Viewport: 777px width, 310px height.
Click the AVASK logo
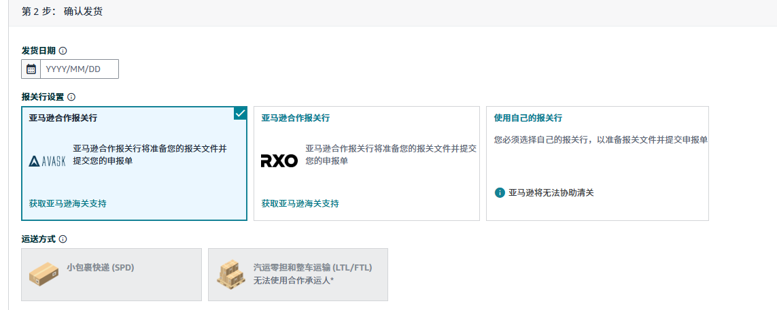[x=47, y=161]
